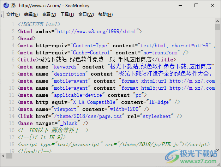
Task: Click the vertical scrollbar up arrow
Action: point(217,21)
